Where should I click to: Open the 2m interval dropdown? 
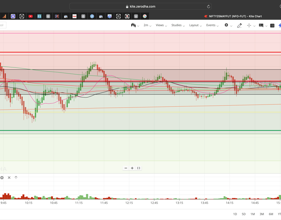[x=147, y=25]
